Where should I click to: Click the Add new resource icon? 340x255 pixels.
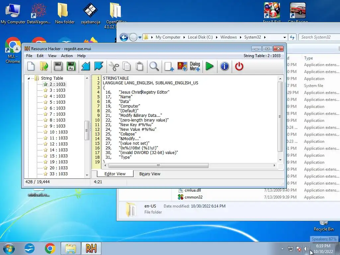(169, 66)
